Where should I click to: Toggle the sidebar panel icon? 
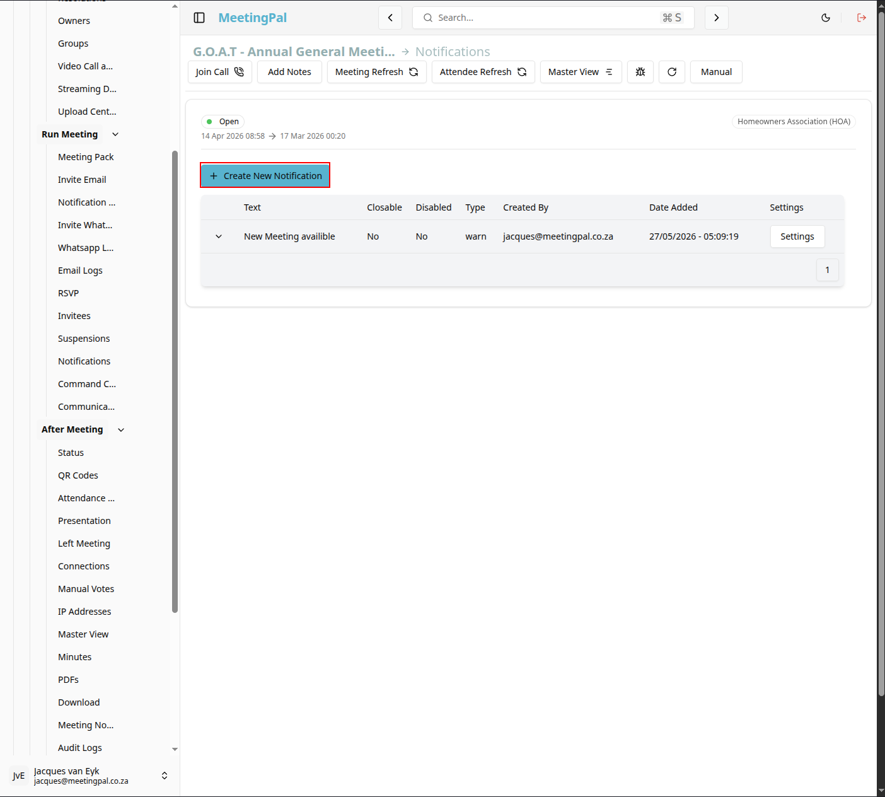point(199,18)
